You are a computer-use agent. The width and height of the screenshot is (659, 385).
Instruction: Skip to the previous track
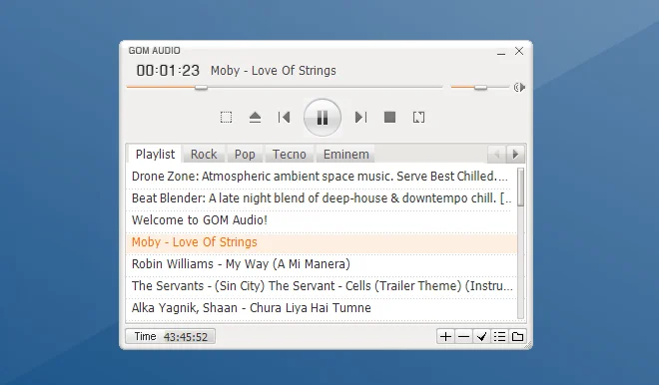[x=285, y=117]
